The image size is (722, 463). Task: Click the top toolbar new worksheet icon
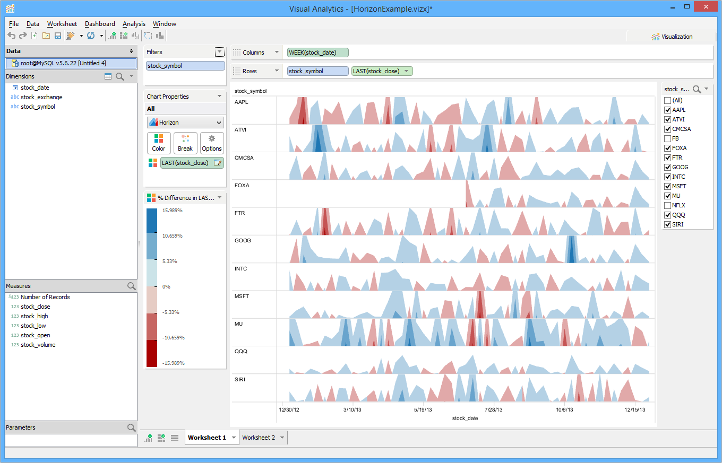(112, 36)
